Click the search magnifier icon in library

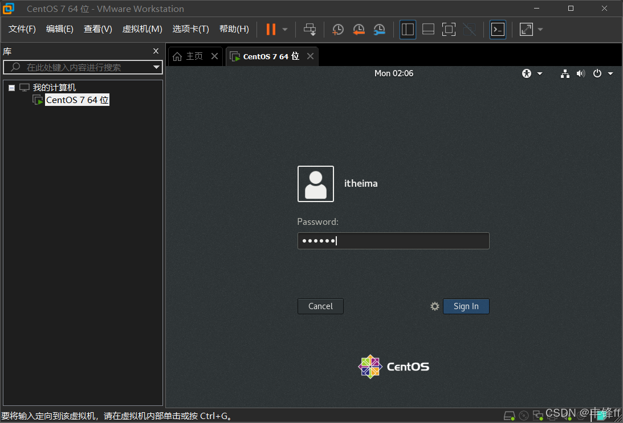point(15,67)
